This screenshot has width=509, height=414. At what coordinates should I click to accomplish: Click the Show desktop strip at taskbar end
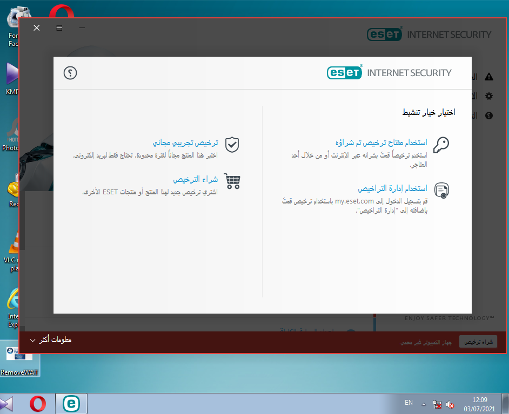coord(506,404)
